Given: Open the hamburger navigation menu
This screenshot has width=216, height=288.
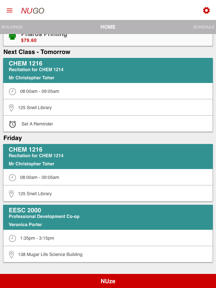Looking at the screenshot, I should [x=10, y=10].
